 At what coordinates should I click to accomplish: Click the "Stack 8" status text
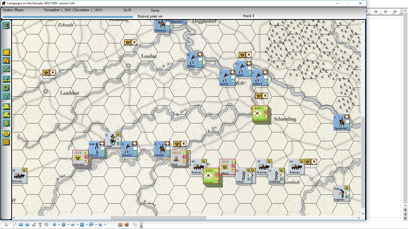(x=248, y=16)
